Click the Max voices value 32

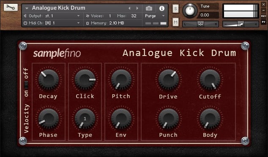(134, 16)
